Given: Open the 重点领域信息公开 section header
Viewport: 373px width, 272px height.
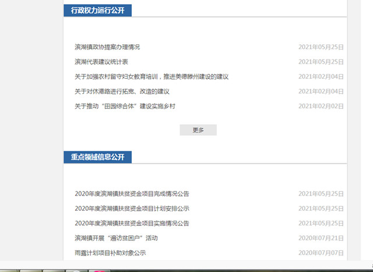Looking at the screenshot, I should [97, 157].
